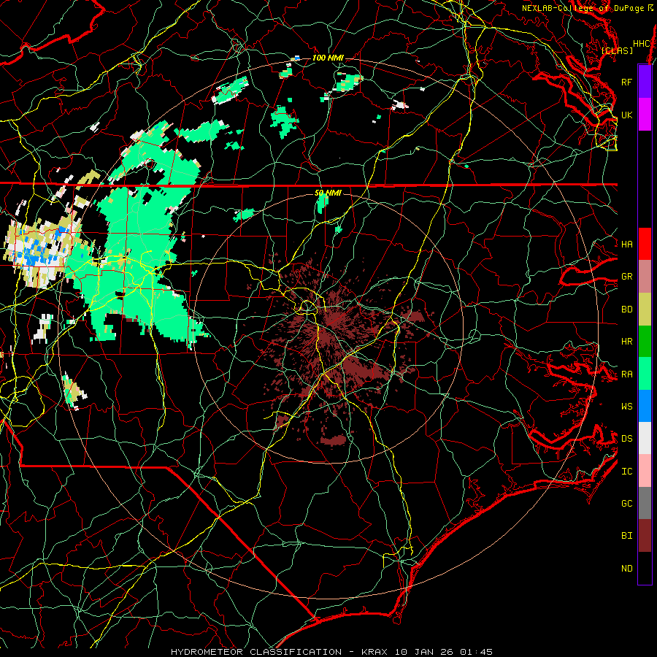The width and height of the screenshot is (657, 657).
Task: Click the GC legend label
Action: (x=627, y=503)
